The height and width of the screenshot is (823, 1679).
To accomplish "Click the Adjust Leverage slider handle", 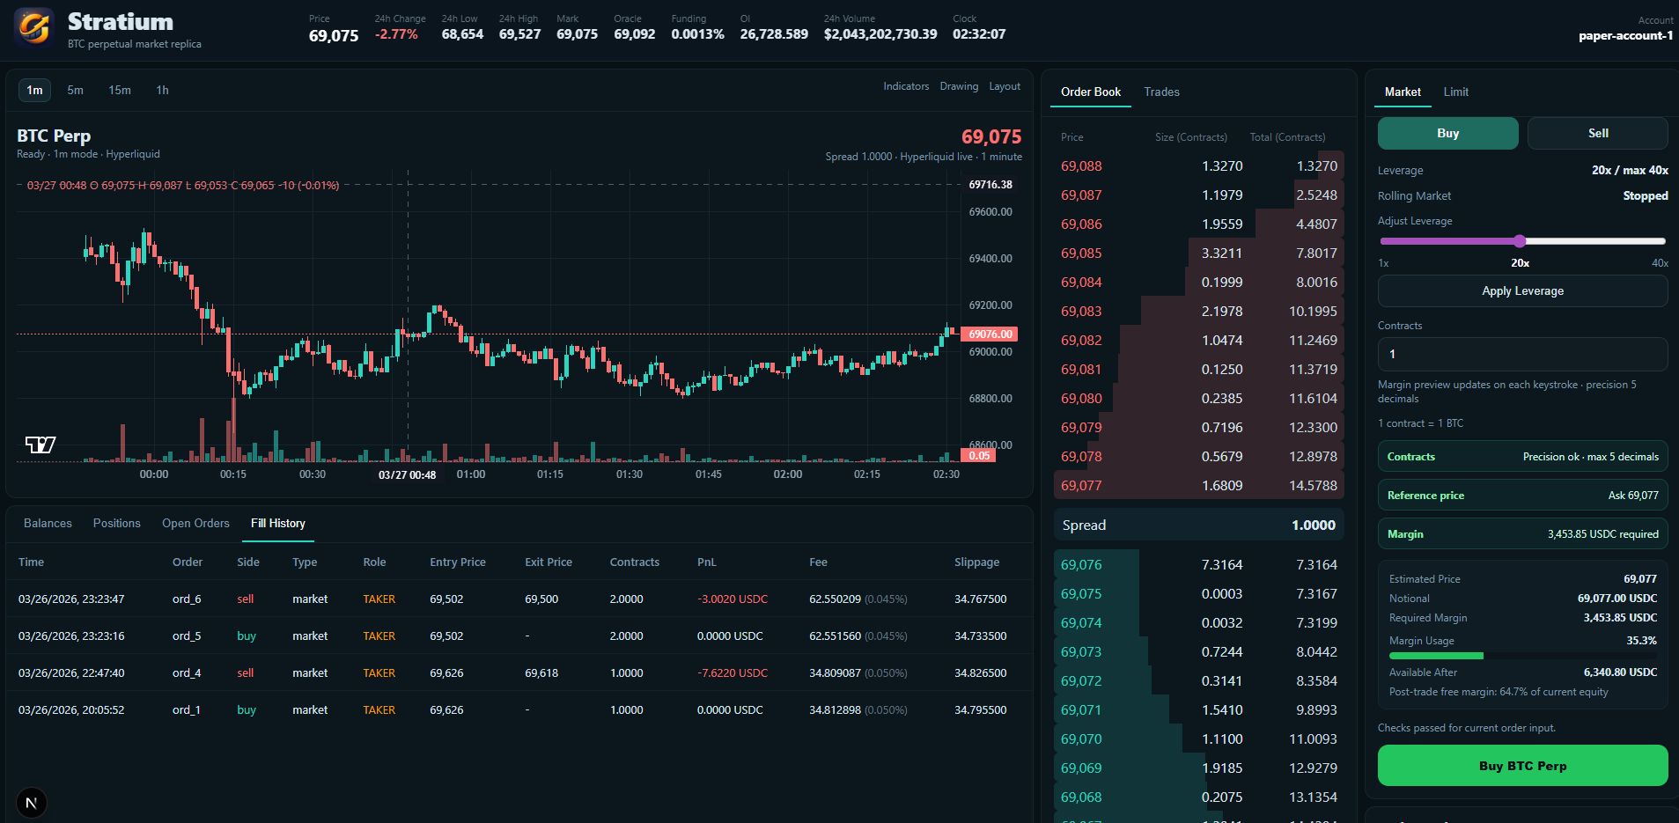I will (x=1520, y=241).
